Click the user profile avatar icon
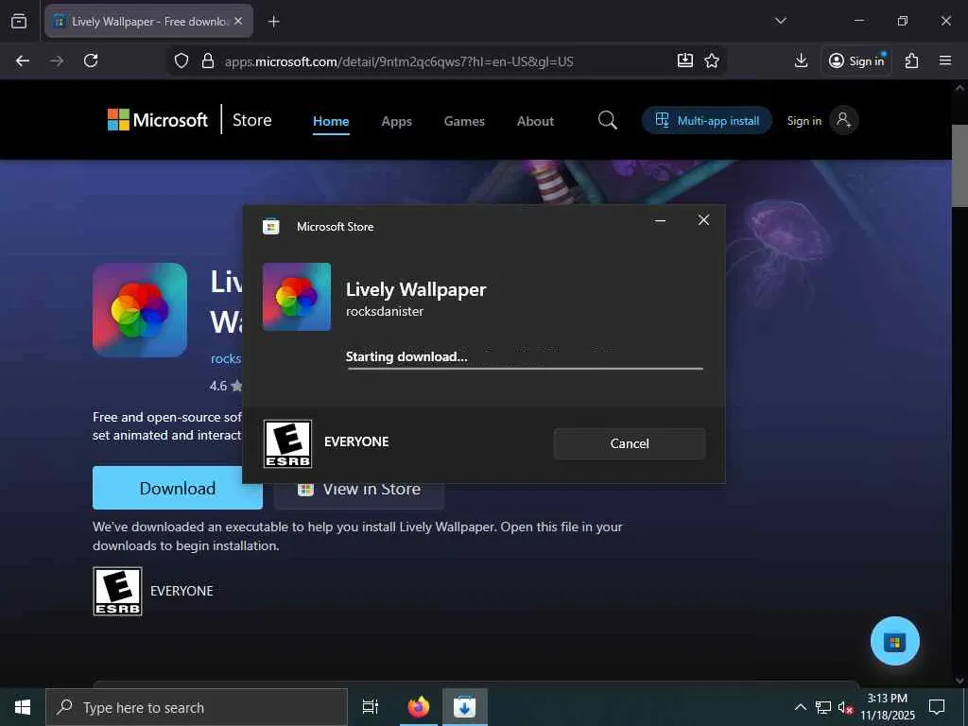 tap(843, 120)
